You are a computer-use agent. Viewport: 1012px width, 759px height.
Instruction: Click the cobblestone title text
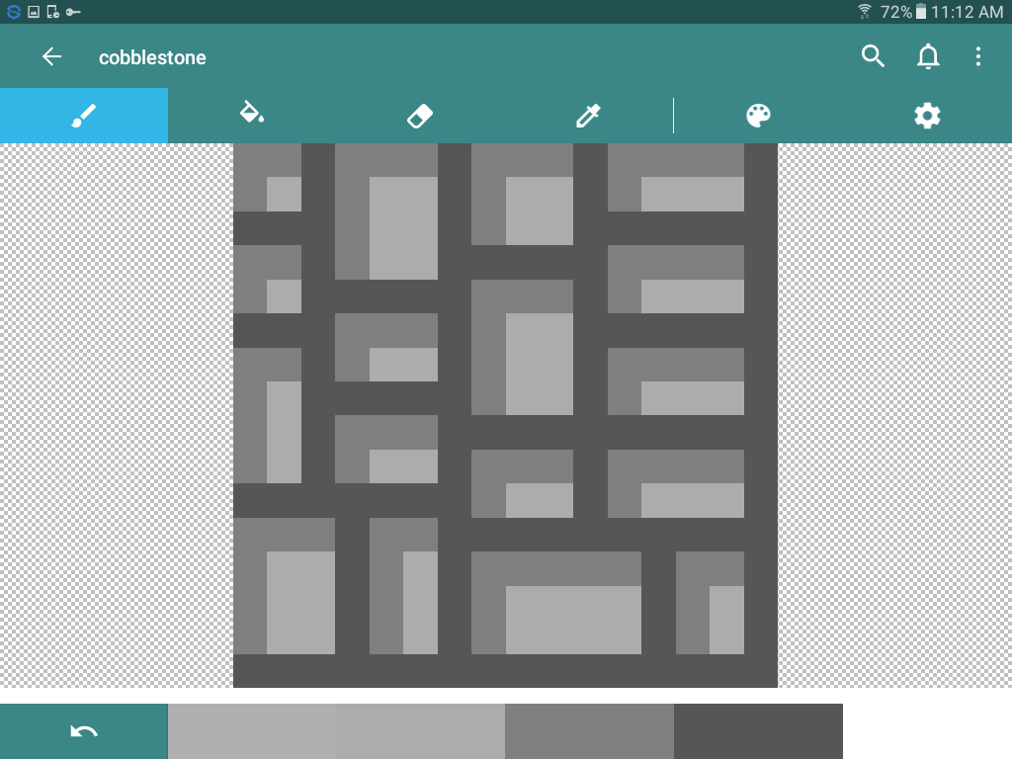152,57
